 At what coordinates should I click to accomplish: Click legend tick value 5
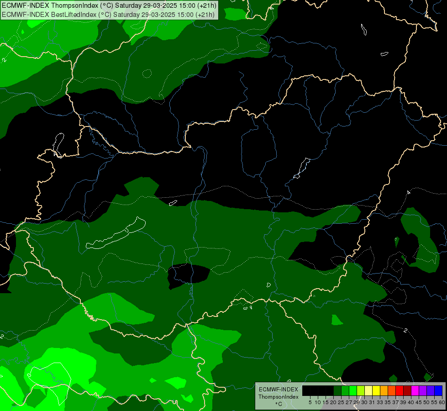(x=310, y=402)
